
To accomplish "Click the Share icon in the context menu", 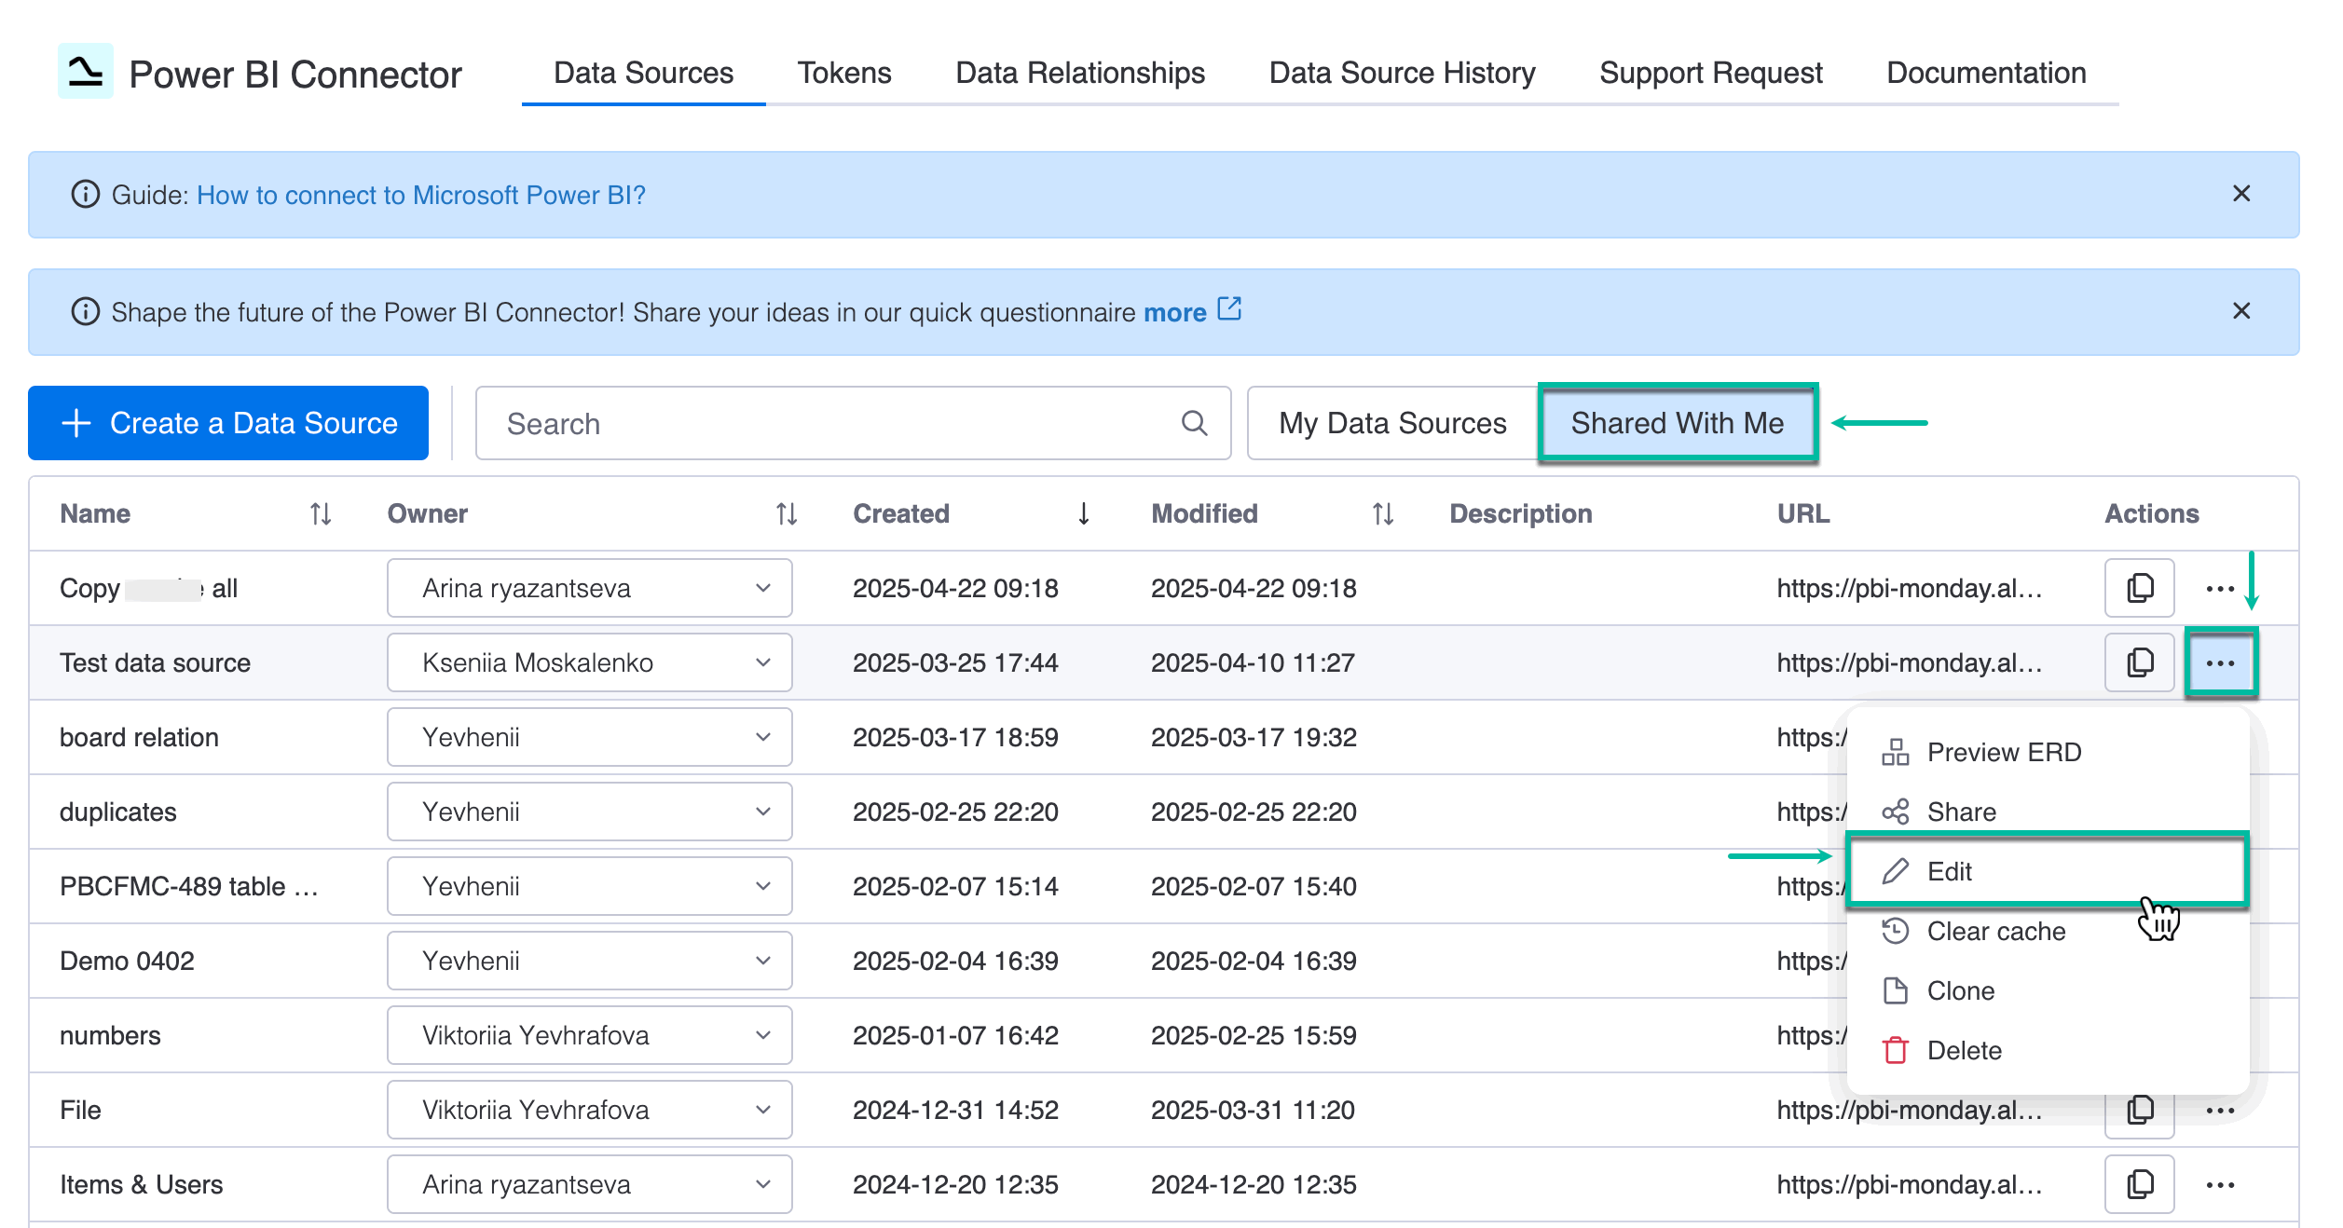I will tap(1897, 812).
